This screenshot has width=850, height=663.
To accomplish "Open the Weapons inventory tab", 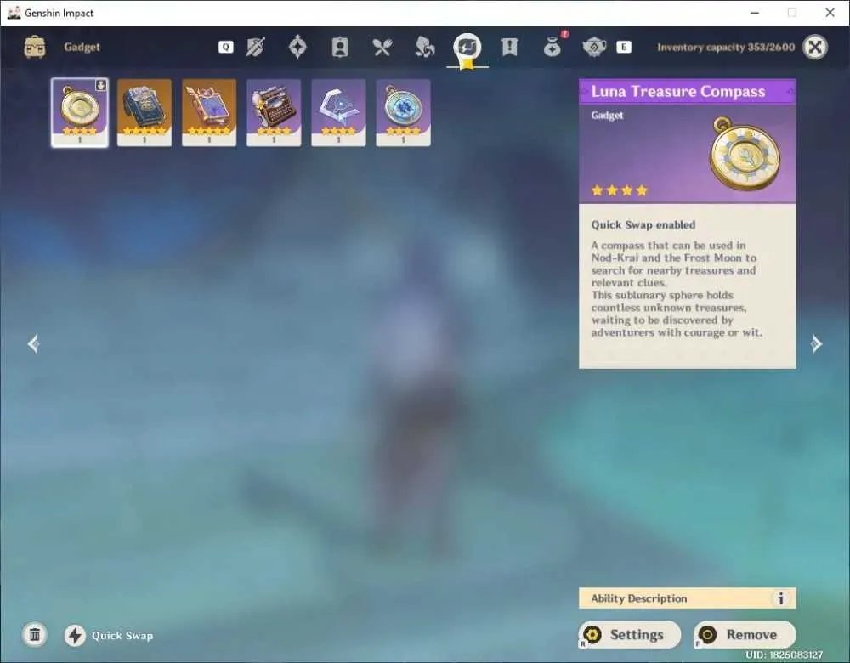I will [255, 47].
